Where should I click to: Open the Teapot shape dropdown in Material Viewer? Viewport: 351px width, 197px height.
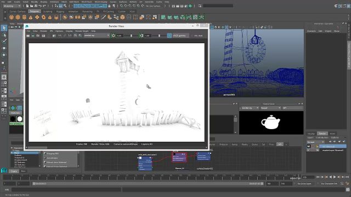click(270, 108)
